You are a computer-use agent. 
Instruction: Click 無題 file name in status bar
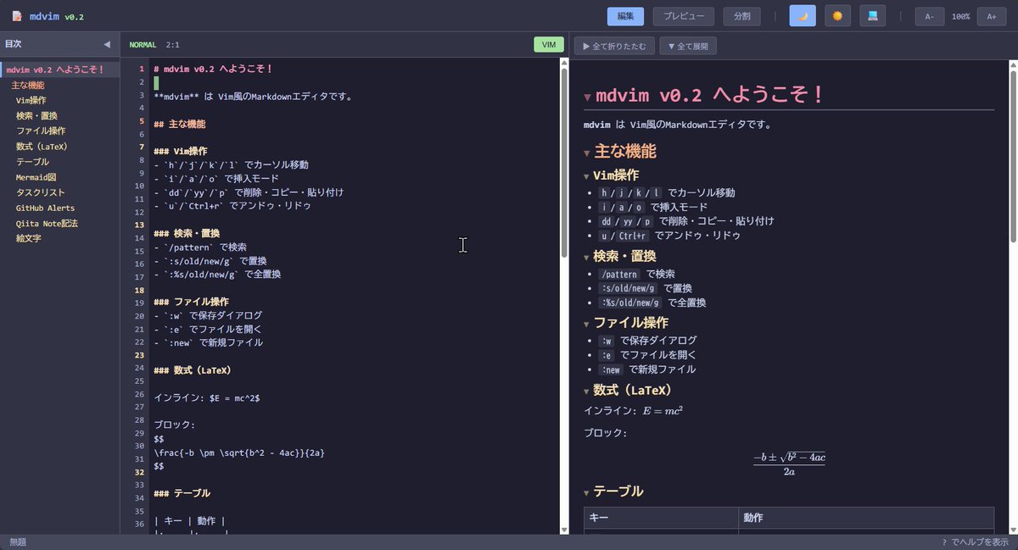point(18,542)
